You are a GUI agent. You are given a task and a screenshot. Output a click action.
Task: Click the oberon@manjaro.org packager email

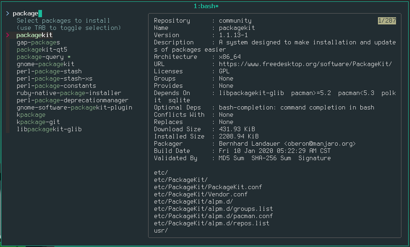click(x=320, y=144)
